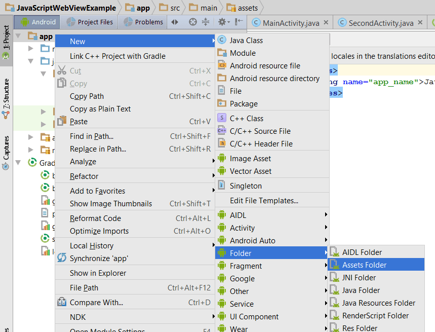435x332 pixels.
Task: Switch to the Project Files view tab
Action: [x=89, y=22]
